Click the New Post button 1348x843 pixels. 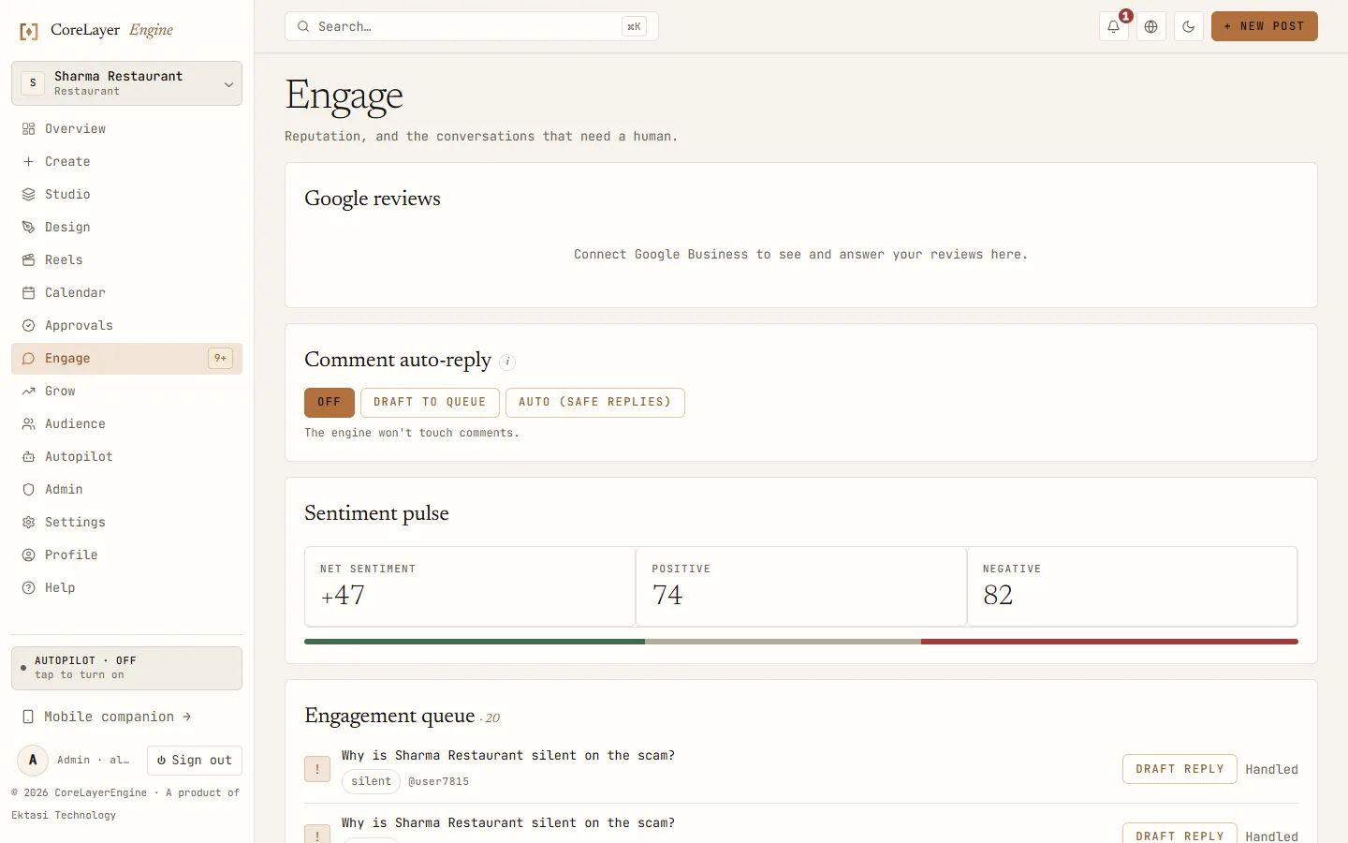[x=1264, y=26]
